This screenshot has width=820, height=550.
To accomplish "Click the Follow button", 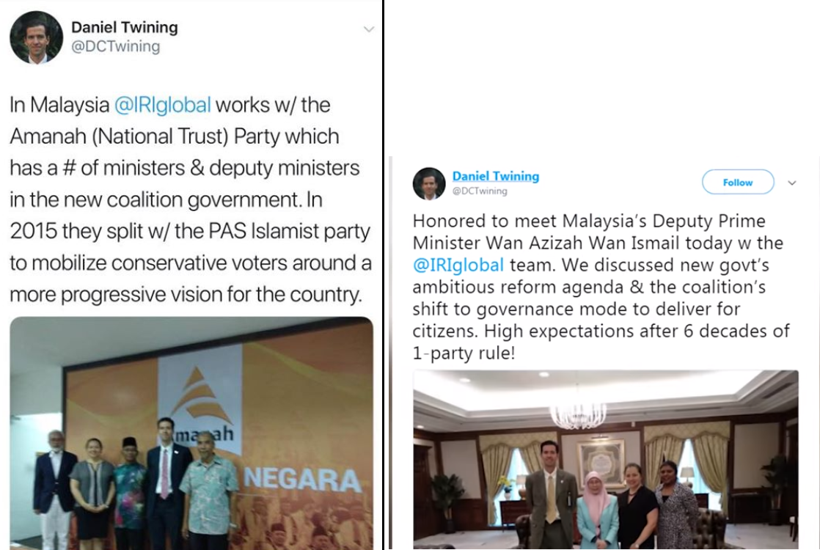I will point(737,182).
